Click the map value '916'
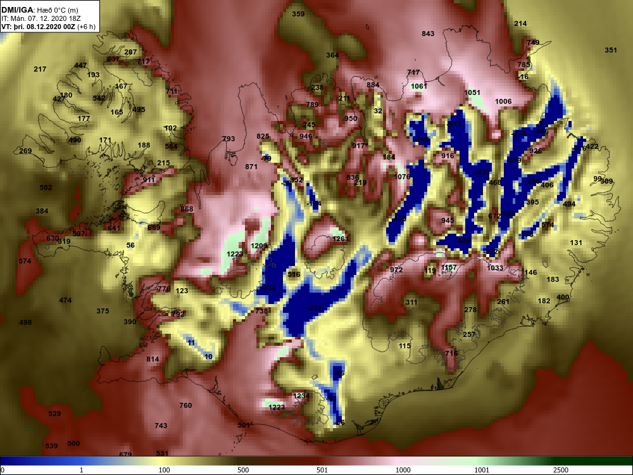 (448, 156)
